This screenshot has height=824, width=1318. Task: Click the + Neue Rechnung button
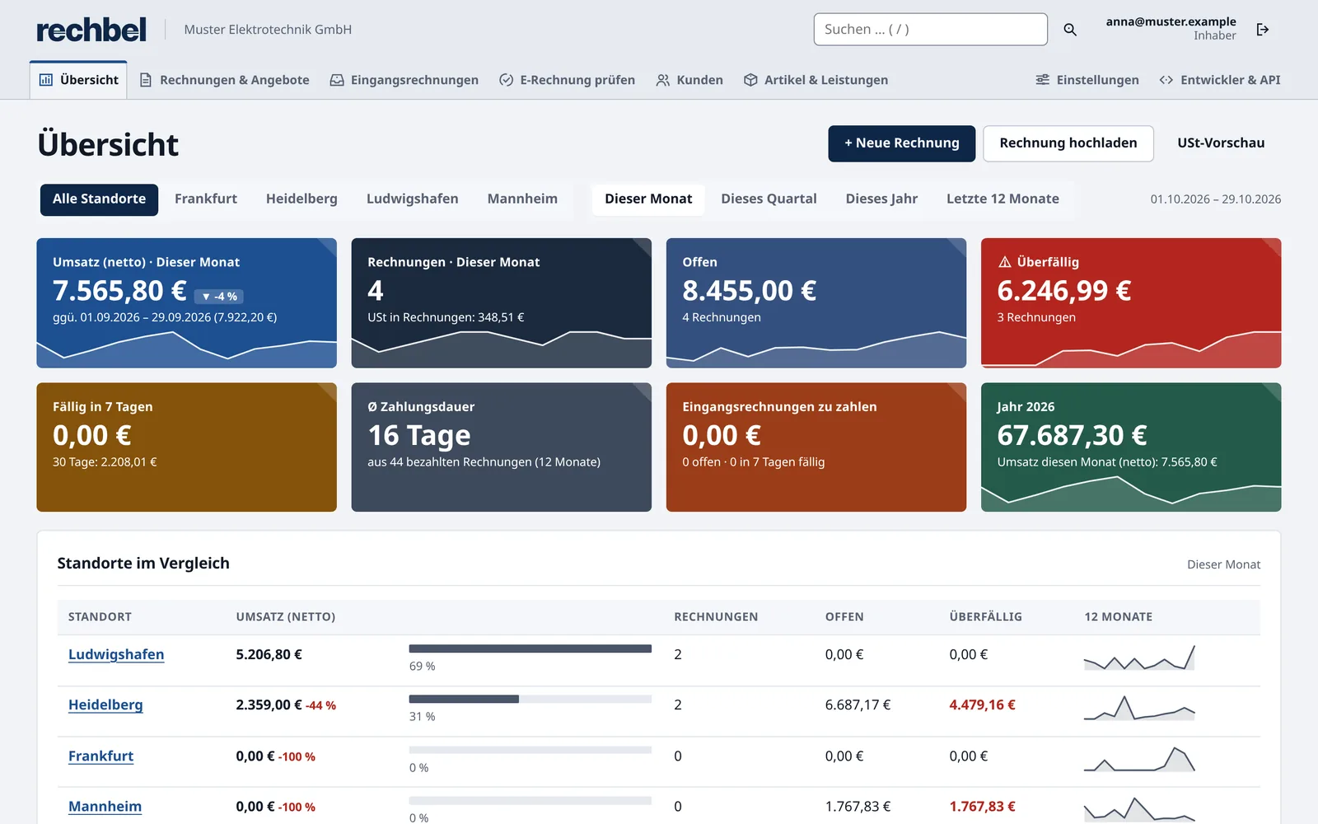point(902,143)
